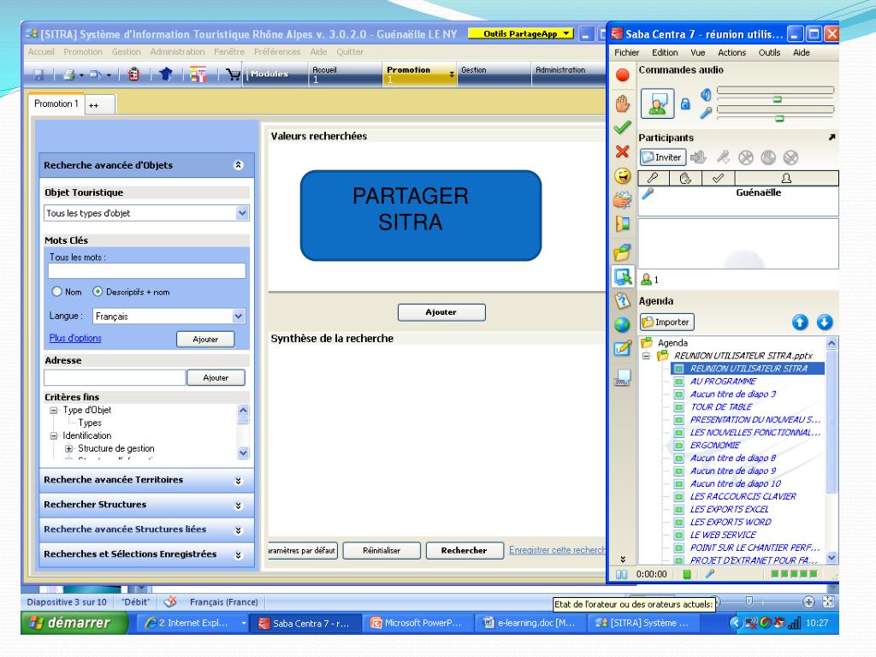Viewport: 876px width, 657px height.
Task: Raise hand with the hand icon
Action: coord(623,104)
